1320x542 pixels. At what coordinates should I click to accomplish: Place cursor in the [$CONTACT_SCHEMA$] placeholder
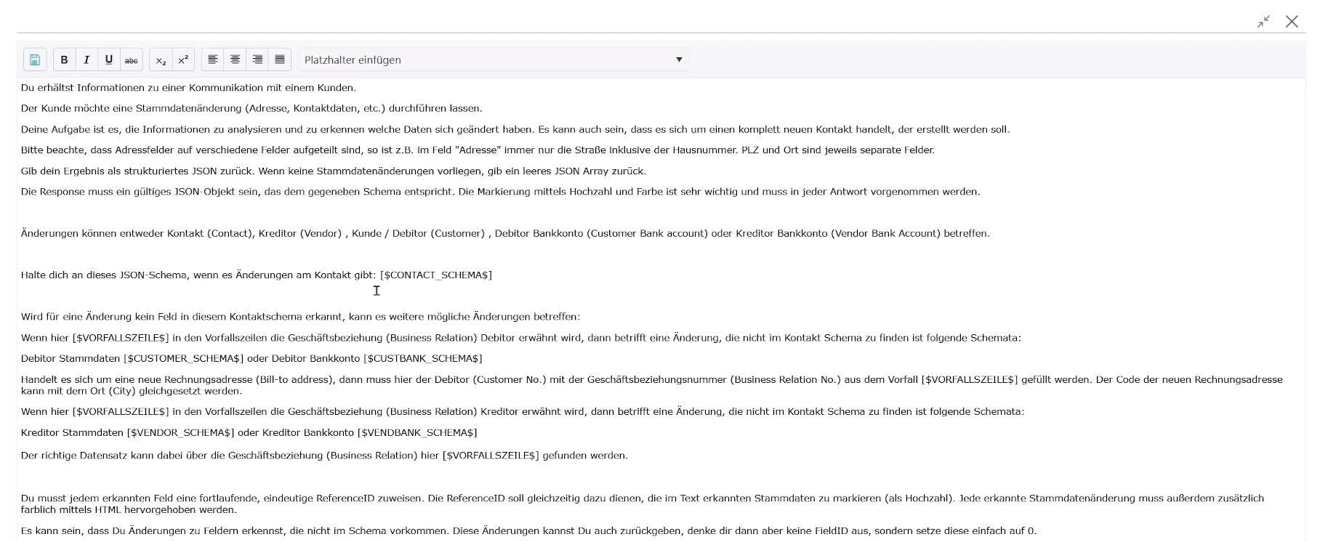click(435, 275)
